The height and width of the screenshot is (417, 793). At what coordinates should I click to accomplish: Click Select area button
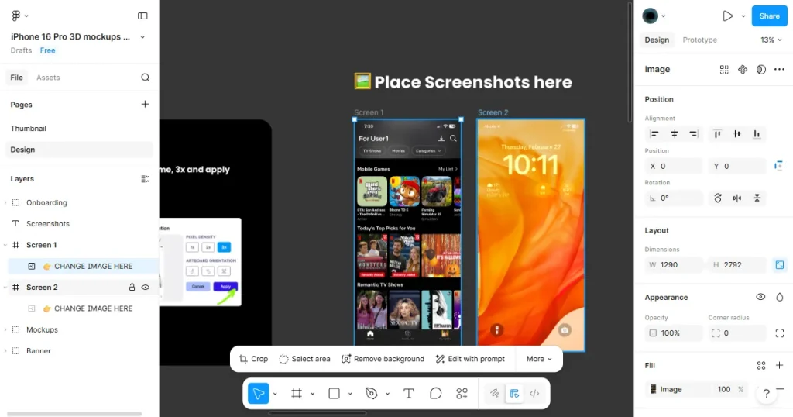[x=304, y=359]
